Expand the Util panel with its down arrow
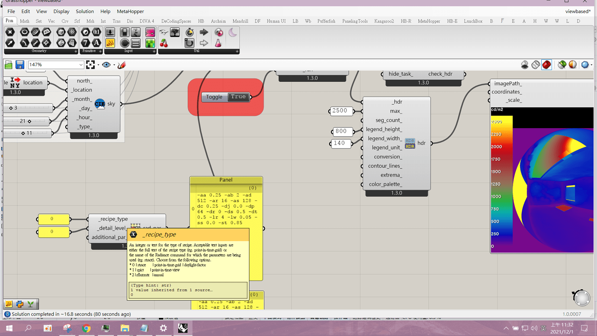 (x=237, y=51)
